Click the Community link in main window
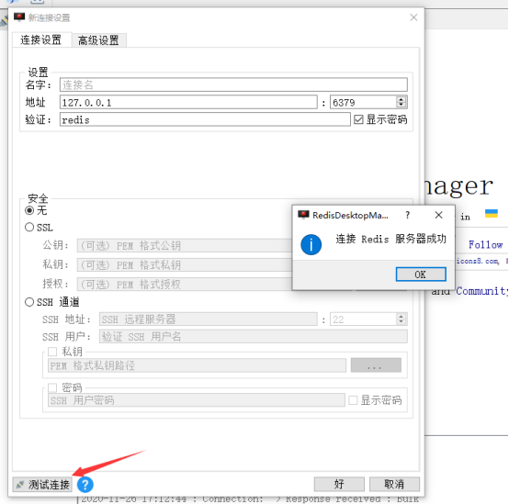509x504 pixels. point(481,291)
